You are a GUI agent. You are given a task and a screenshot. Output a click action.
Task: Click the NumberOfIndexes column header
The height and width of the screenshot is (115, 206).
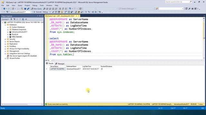point(106,66)
